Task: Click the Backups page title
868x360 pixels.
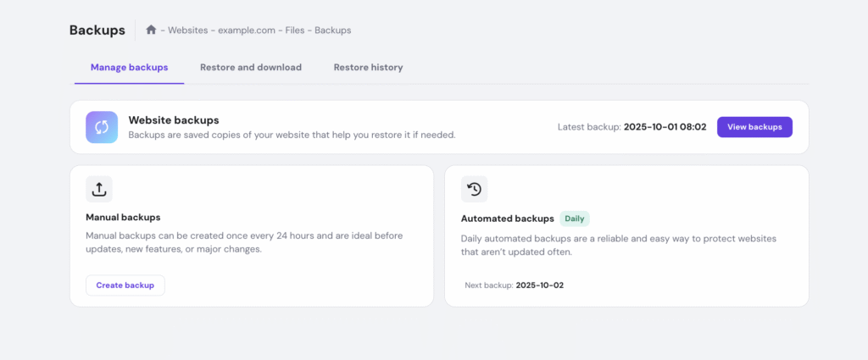Action: [97, 30]
